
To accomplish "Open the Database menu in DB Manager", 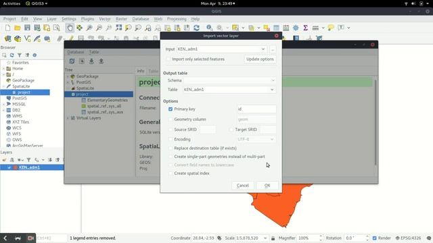I will point(76,52).
